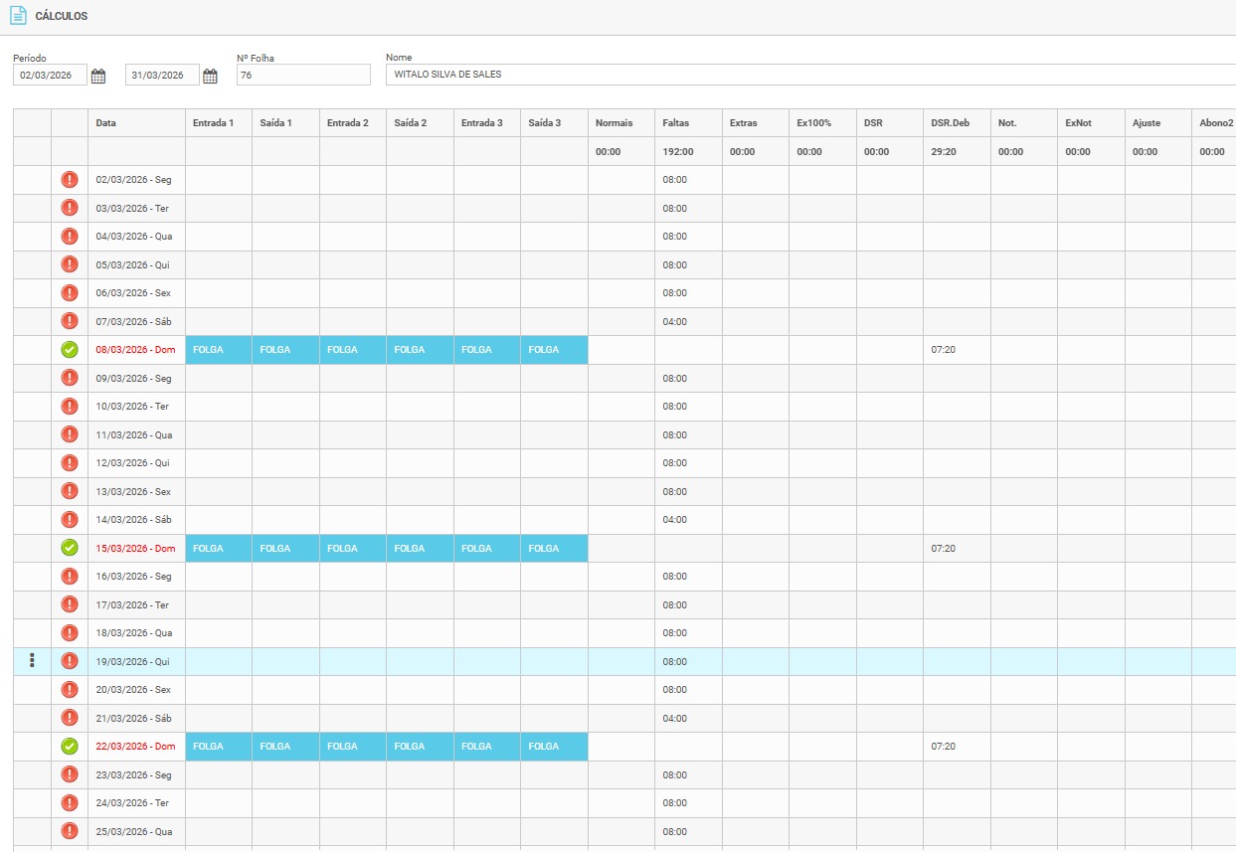This screenshot has height=852, width=1236.
Task: Click the Cálculos document icon
Action: point(18,16)
